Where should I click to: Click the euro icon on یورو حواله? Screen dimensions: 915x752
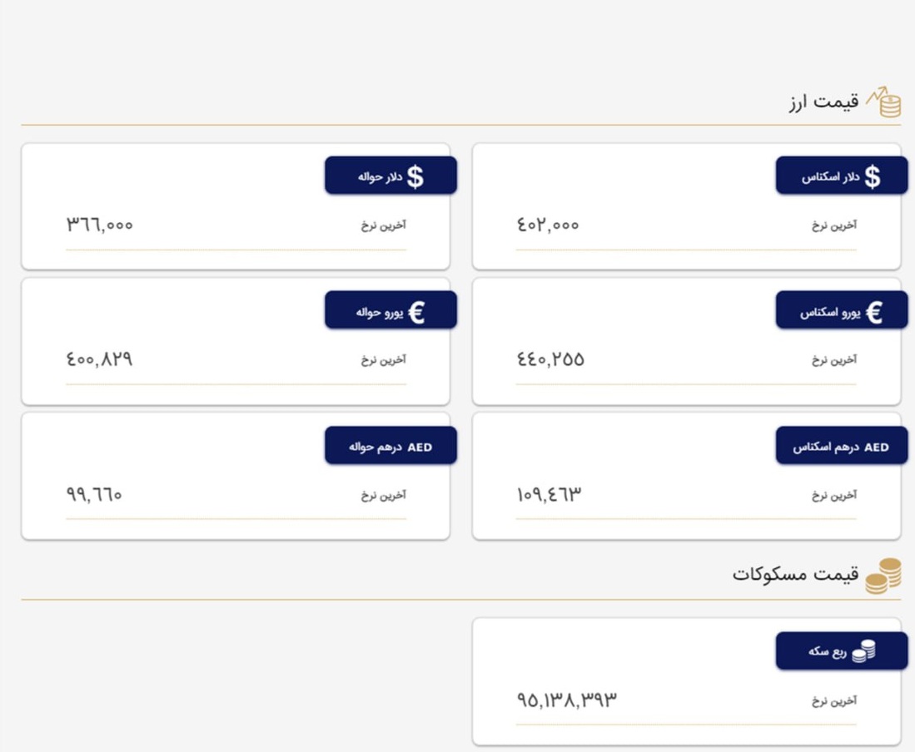click(416, 312)
